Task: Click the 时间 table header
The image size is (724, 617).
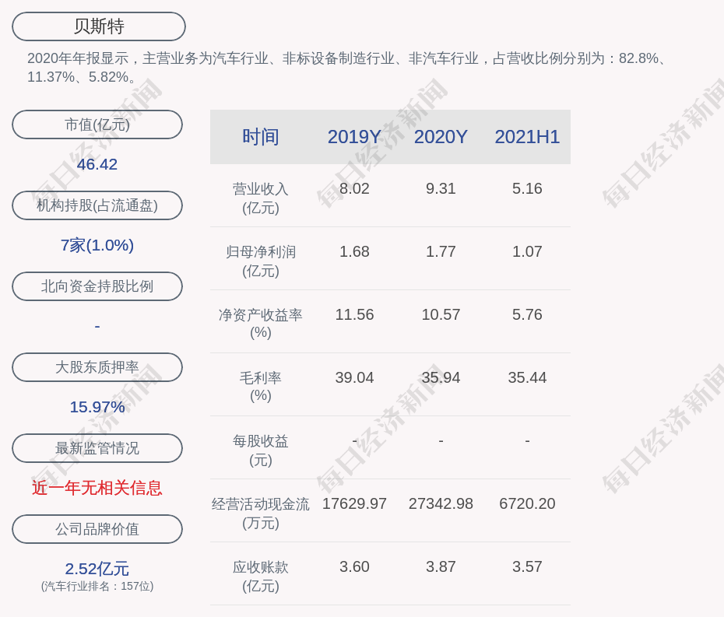Action: 261,137
